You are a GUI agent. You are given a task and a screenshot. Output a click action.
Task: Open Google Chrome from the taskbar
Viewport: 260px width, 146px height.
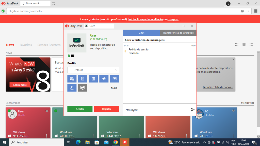(x=116, y=142)
